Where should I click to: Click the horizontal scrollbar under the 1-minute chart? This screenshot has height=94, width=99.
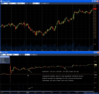point(47,91)
